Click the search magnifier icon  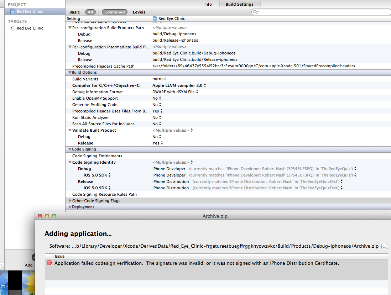pos(255,12)
